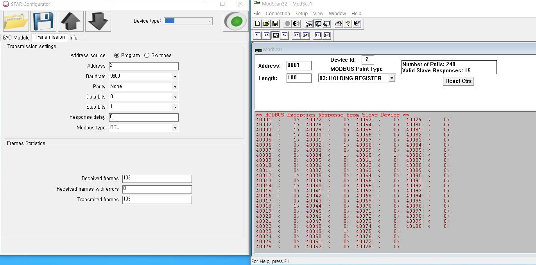Image resolution: width=536 pixels, height=265 pixels.
Task: Click the new document icon in ModScan32
Action: (x=257, y=24)
